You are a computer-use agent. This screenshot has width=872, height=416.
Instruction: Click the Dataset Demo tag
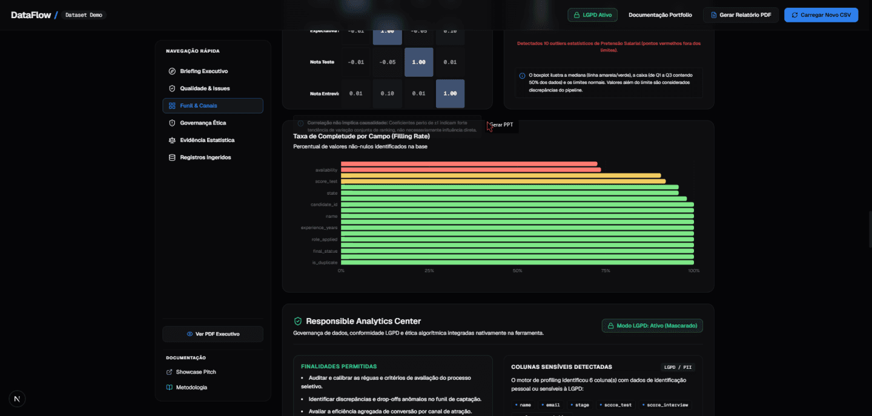pyautogui.click(x=84, y=15)
